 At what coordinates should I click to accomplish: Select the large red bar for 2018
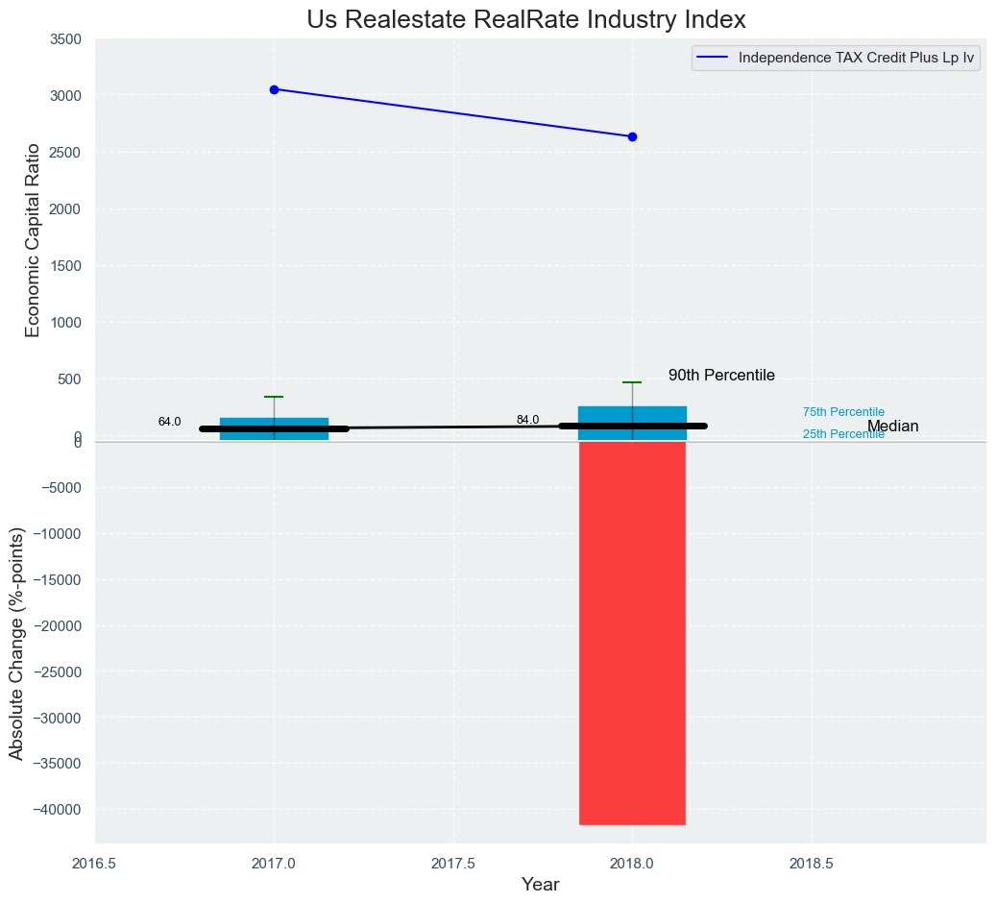click(x=632, y=632)
